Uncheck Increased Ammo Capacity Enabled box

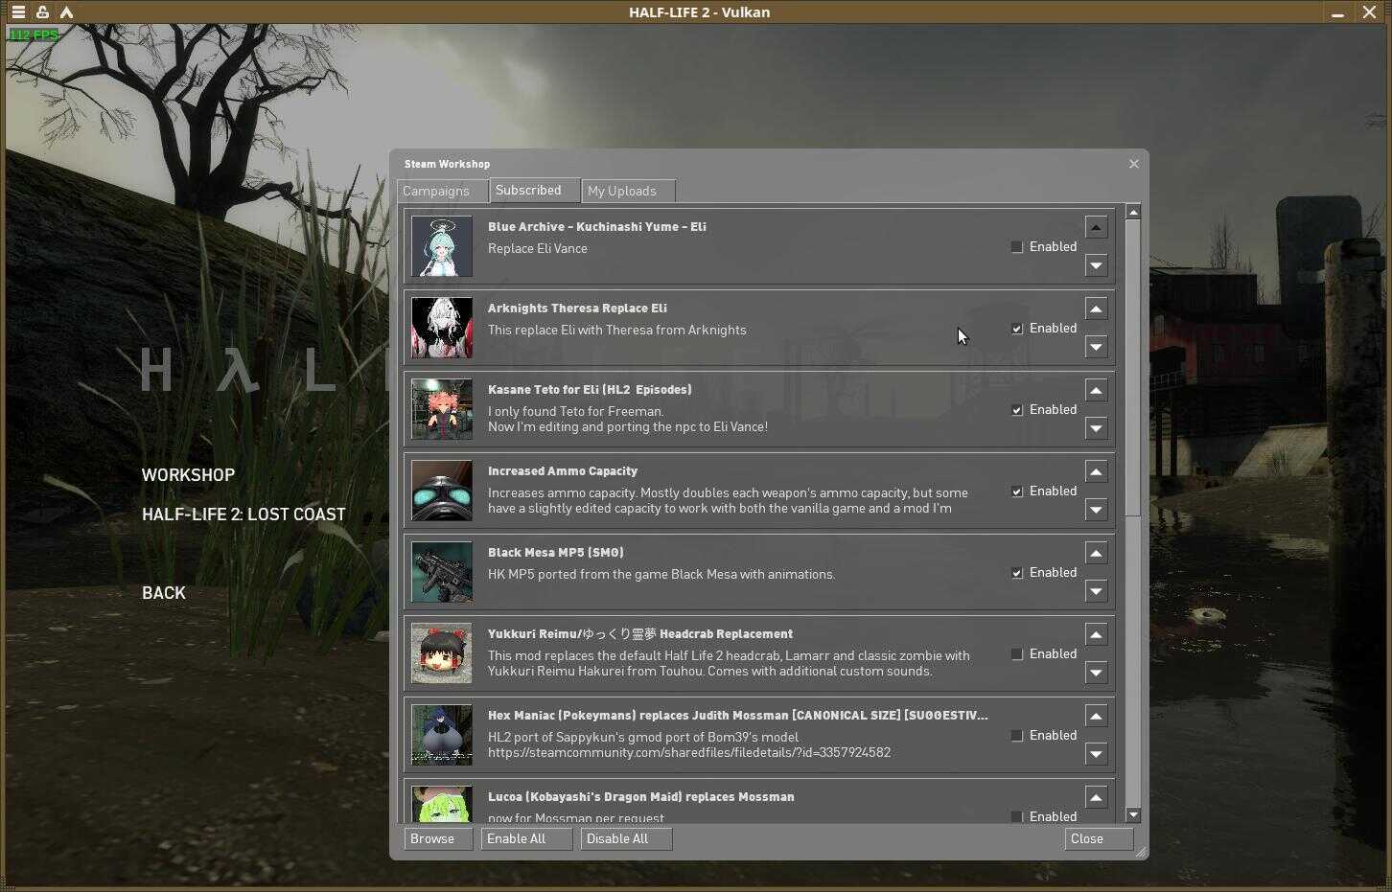1017,492
